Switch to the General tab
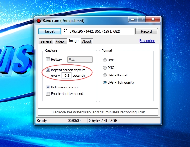Viewport: 190px width, 147px height. (x=46, y=41)
